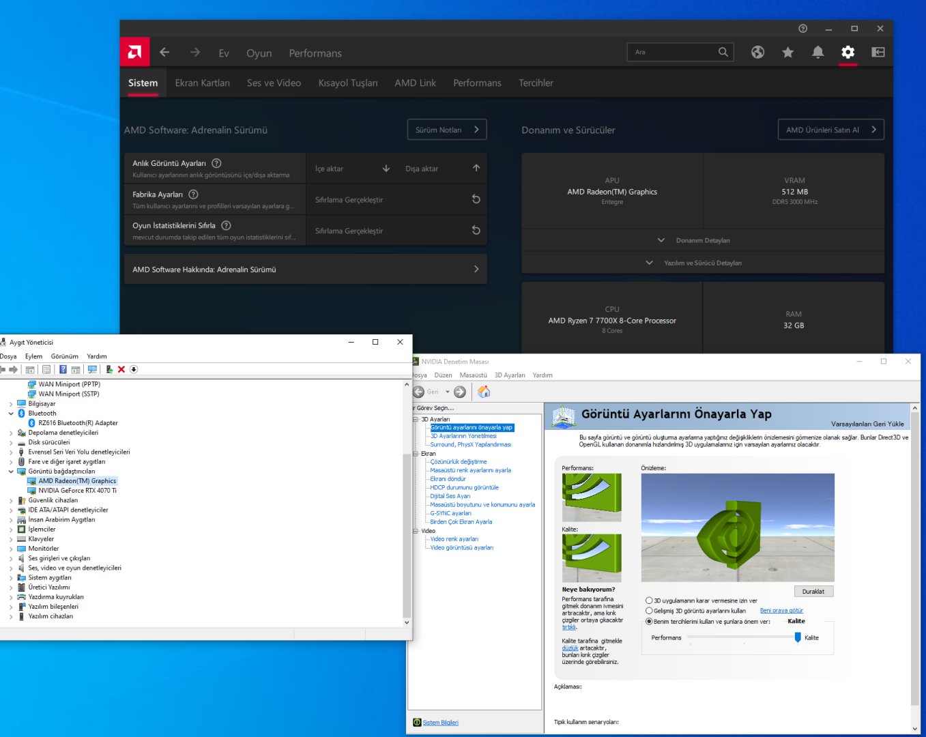
Task: Open 'G-SYNC ayarları' in NVIDIA tree
Action: pos(450,513)
